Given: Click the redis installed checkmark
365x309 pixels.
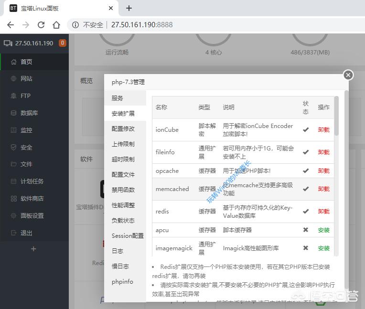Looking at the screenshot, I should click(x=306, y=211).
